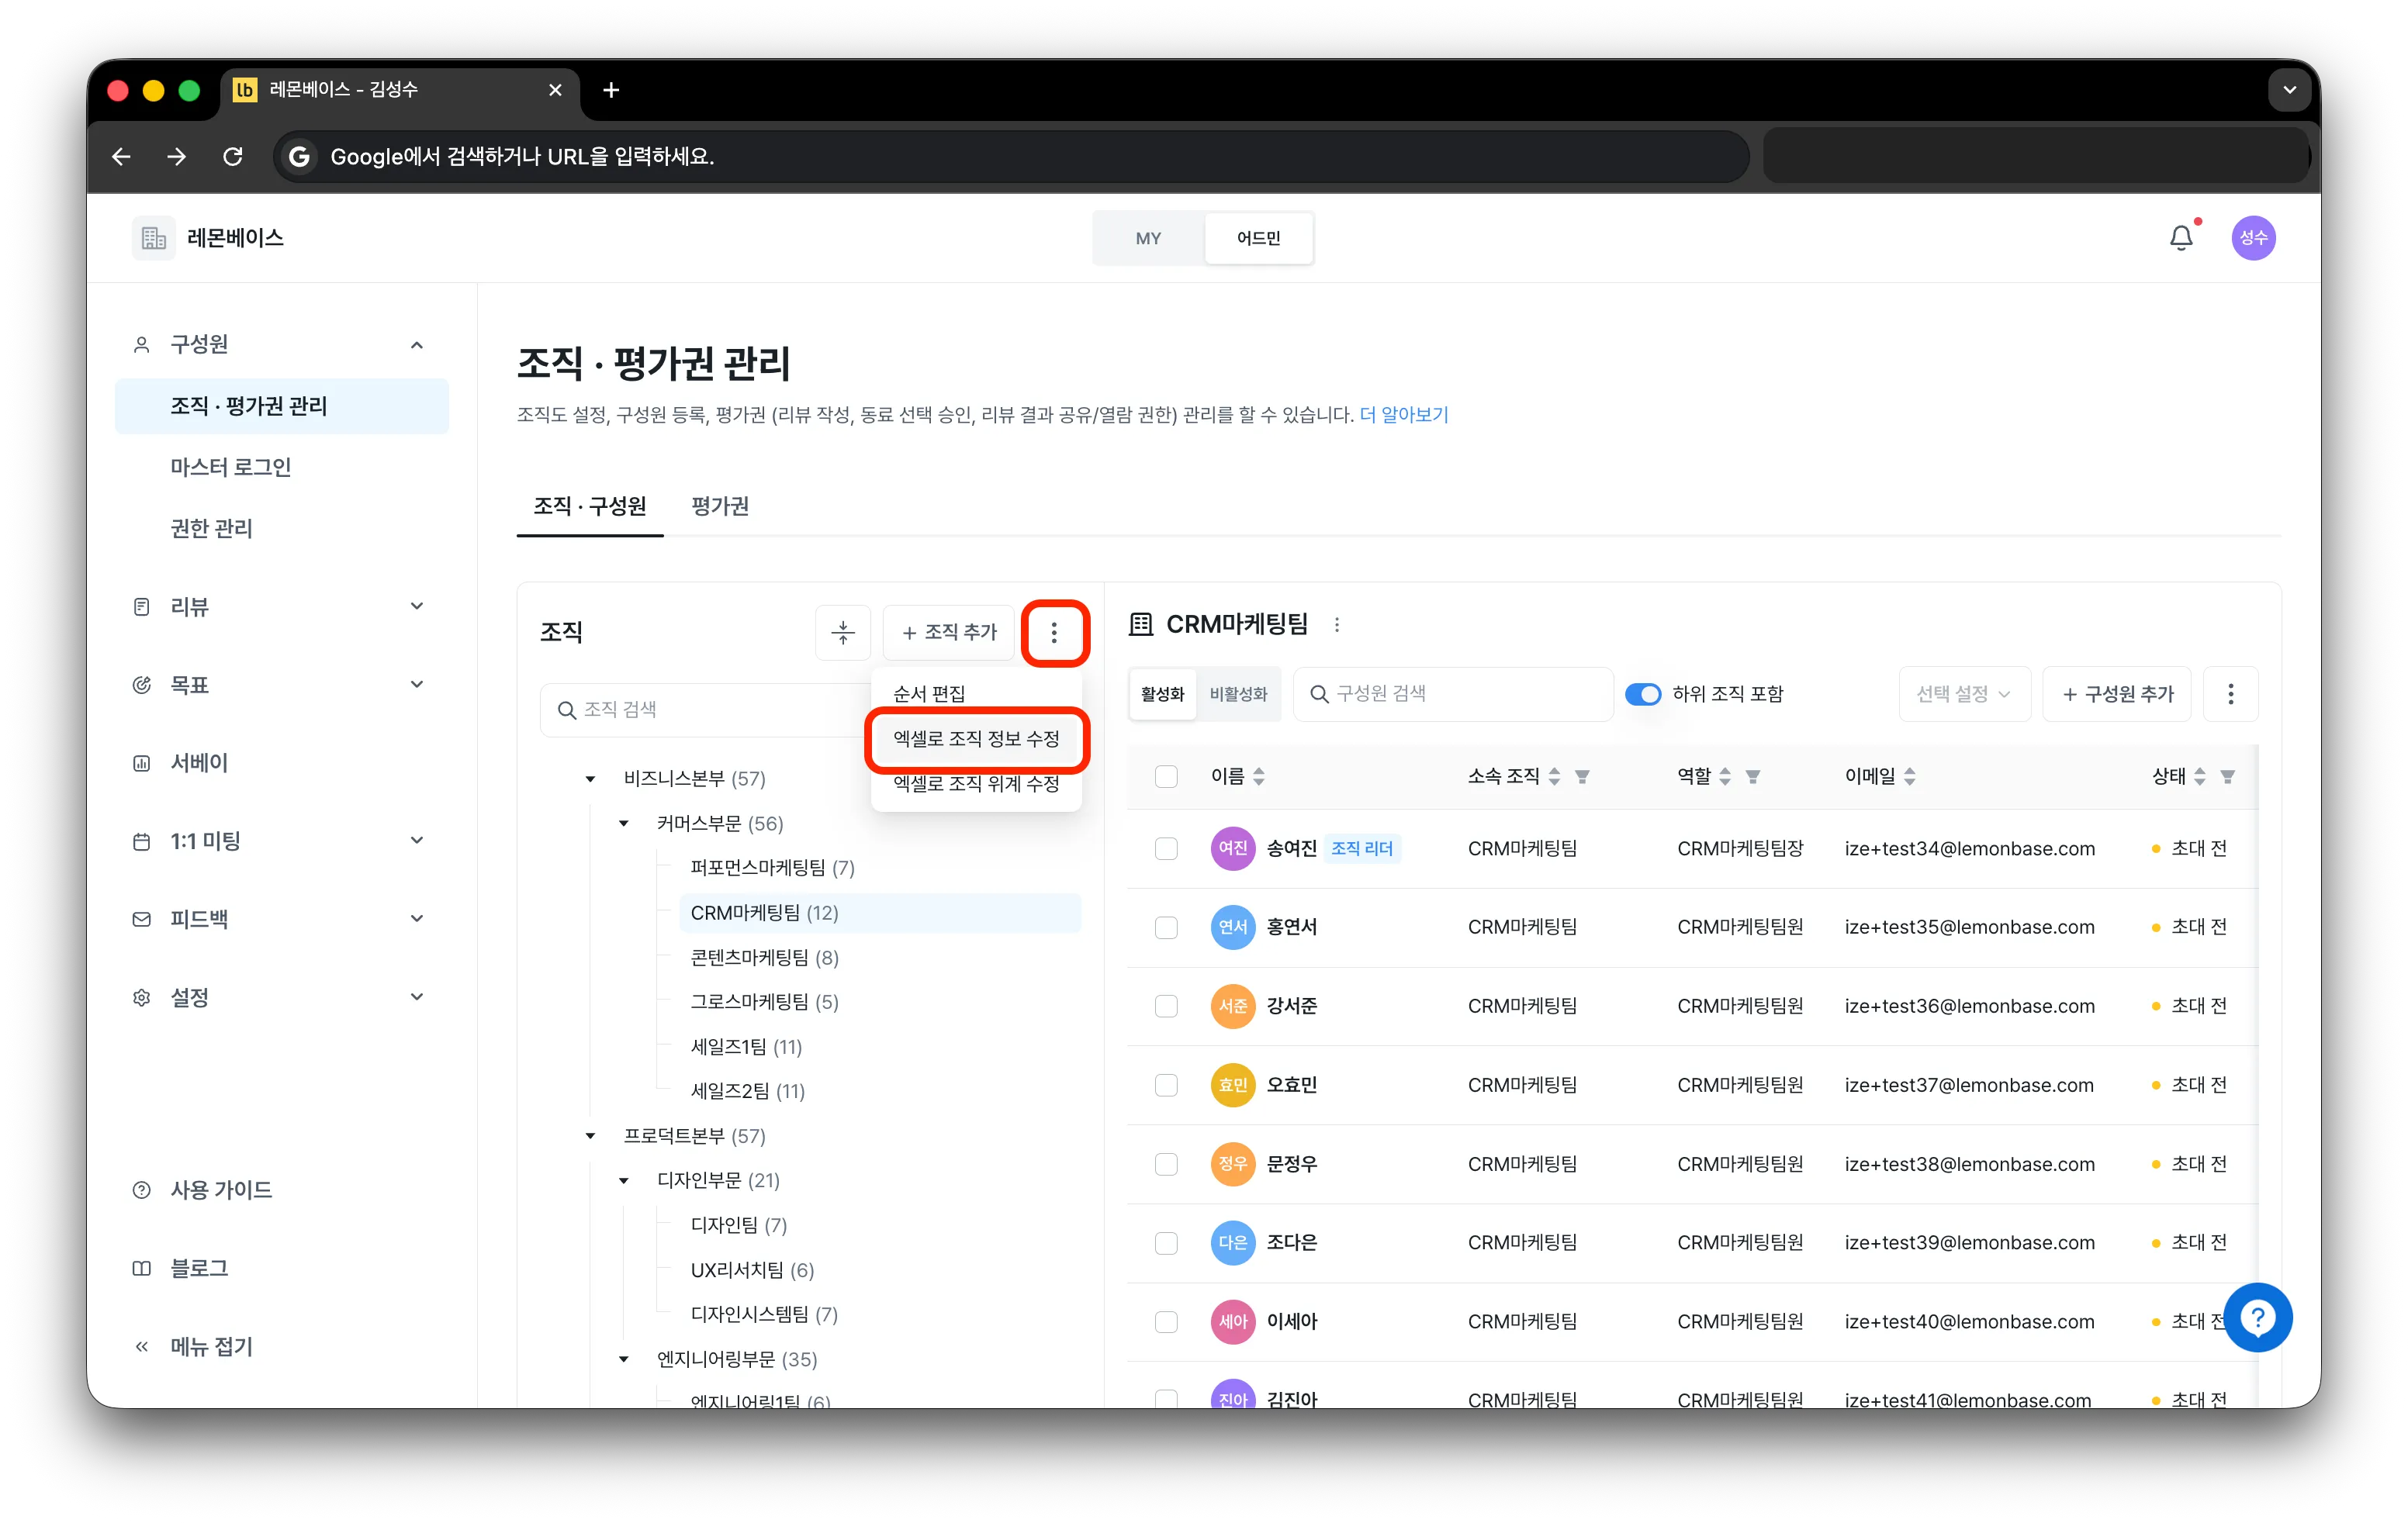This screenshot has width=2408, height=1523.
Task: Check the 조다은 row checkbox
Action: click(x=1166, y=1243)
